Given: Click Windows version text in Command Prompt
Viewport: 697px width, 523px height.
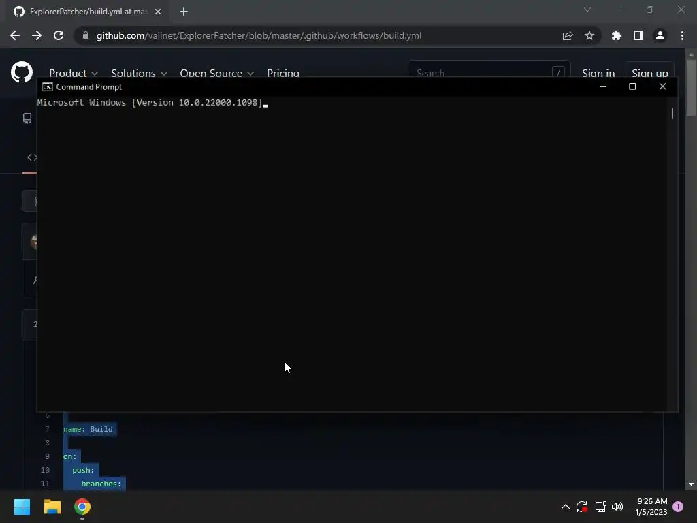Looking at the screenshot, I should [150, 103].
